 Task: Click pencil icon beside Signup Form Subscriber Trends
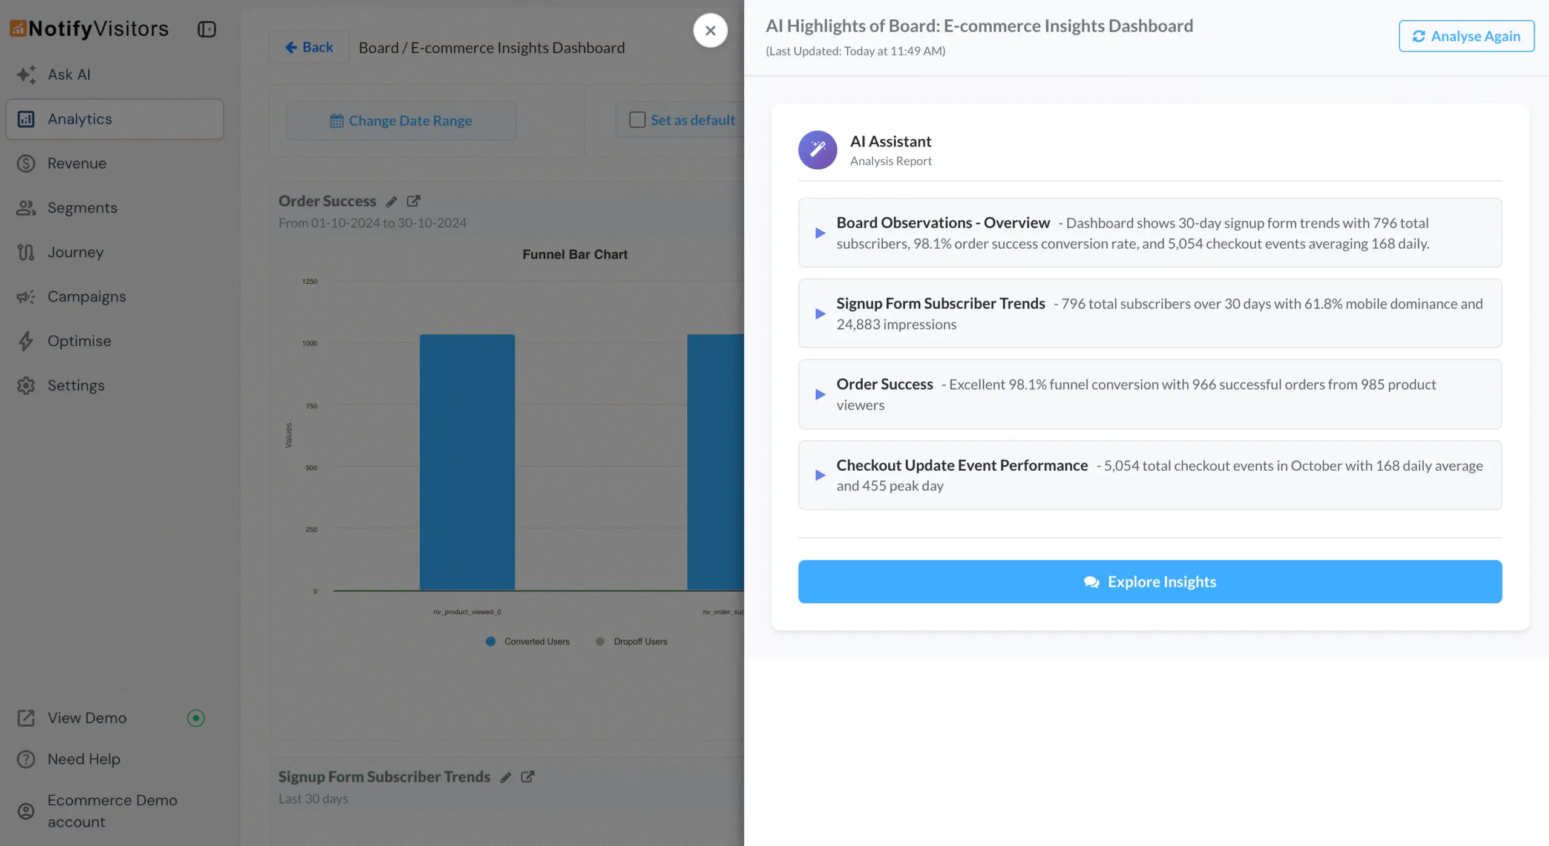click(506, 778)
